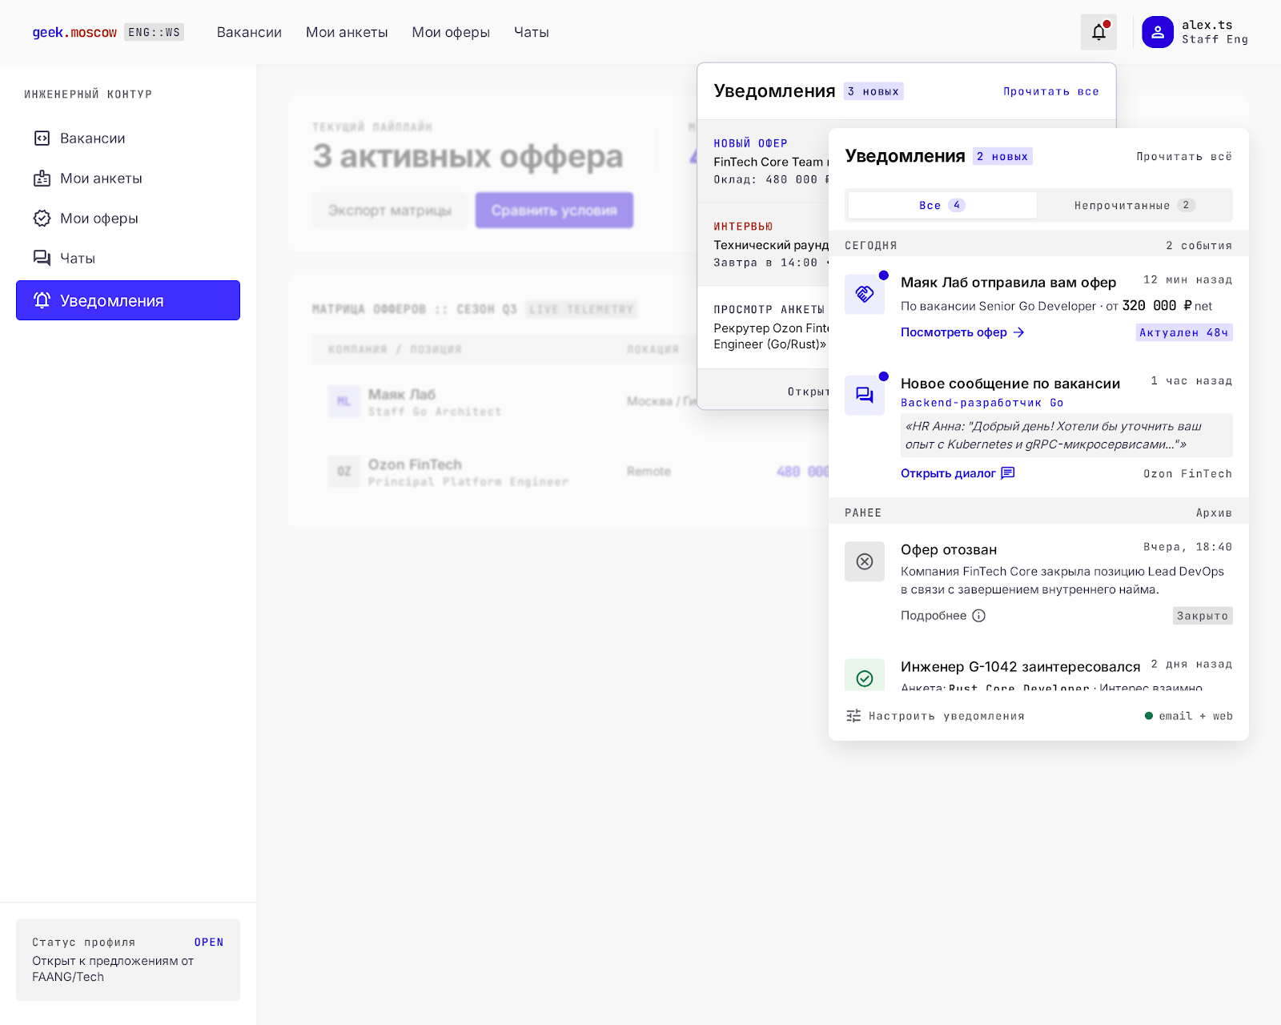The width and height of the screenshot is (1281, 1025).
Task: Click the info icon beside Подробнее
Action: 978,616
